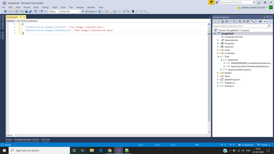
Task: Click the Comment selected lines icon
Action: pyautogui.click(x=124, y=11)
